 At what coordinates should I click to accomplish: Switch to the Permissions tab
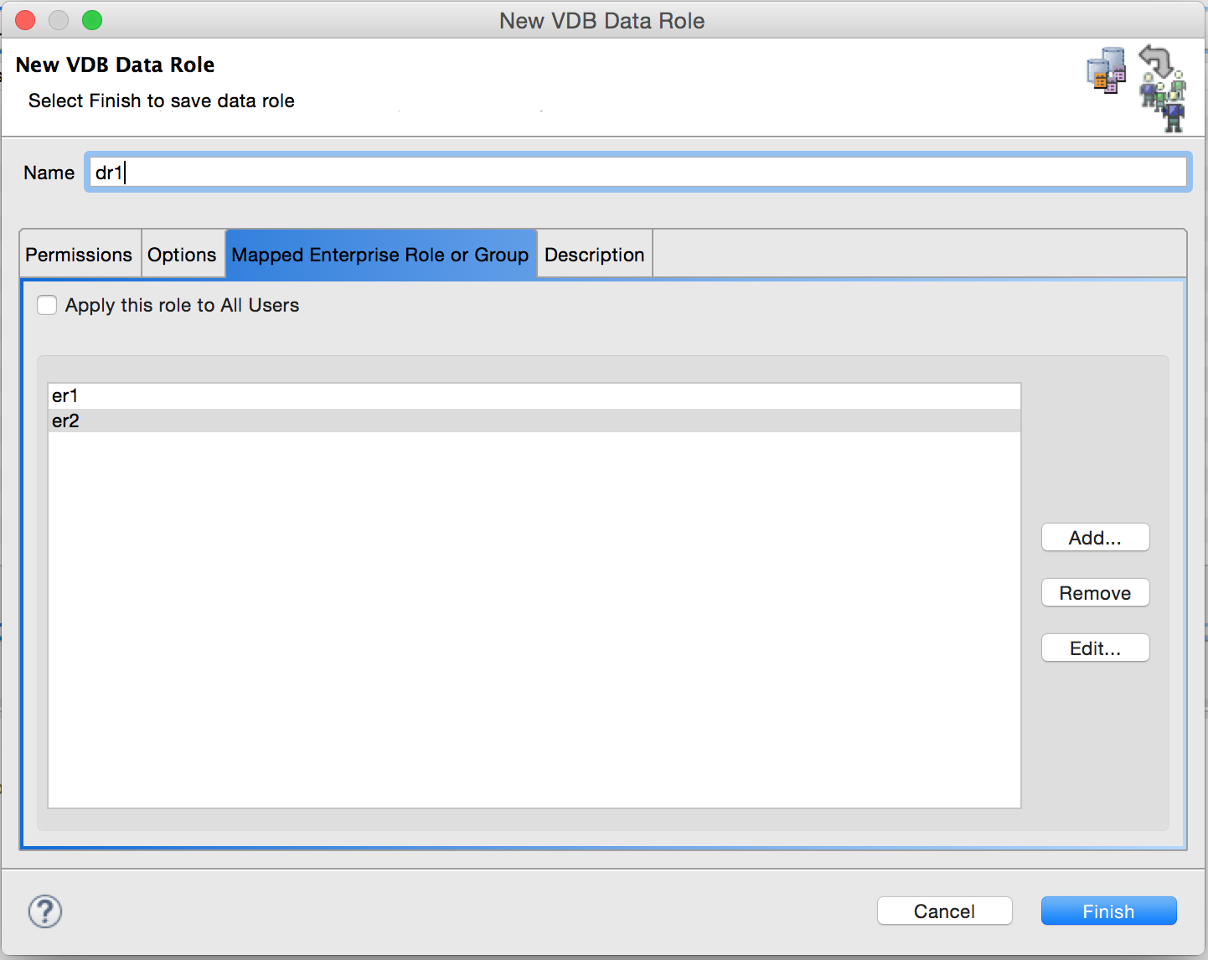pyautogui.click(x=79, y=254)
